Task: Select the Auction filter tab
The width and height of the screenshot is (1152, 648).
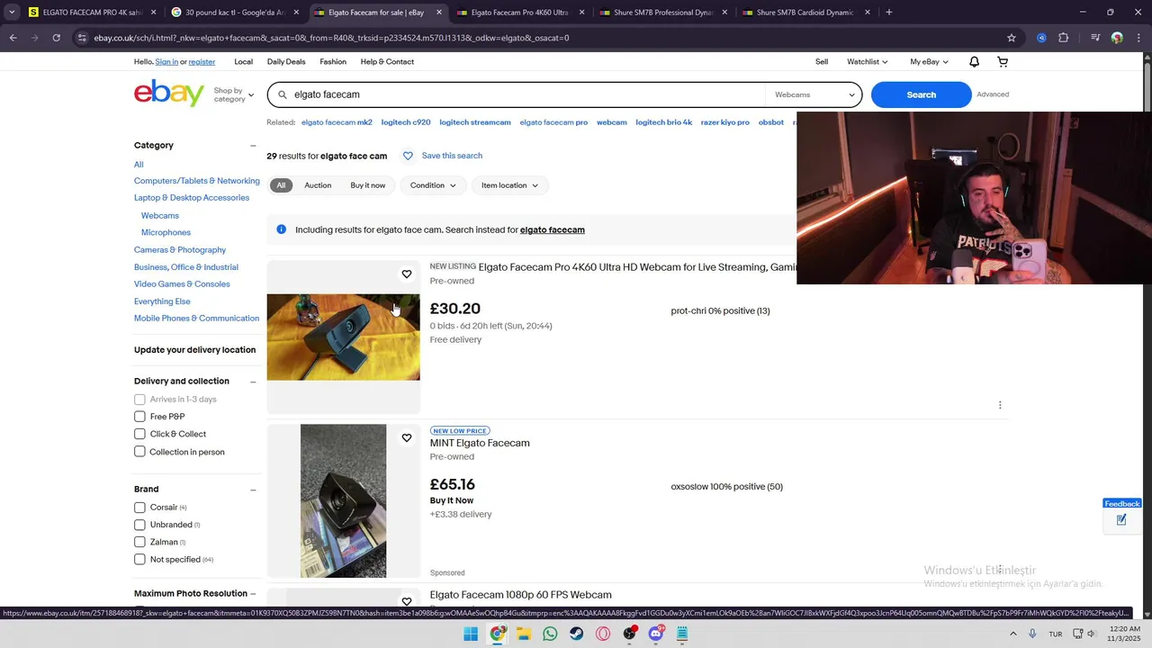Action: click(318, 185)
